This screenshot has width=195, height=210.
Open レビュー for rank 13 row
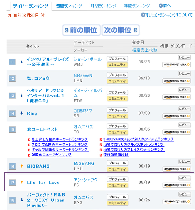click(184, 90)
